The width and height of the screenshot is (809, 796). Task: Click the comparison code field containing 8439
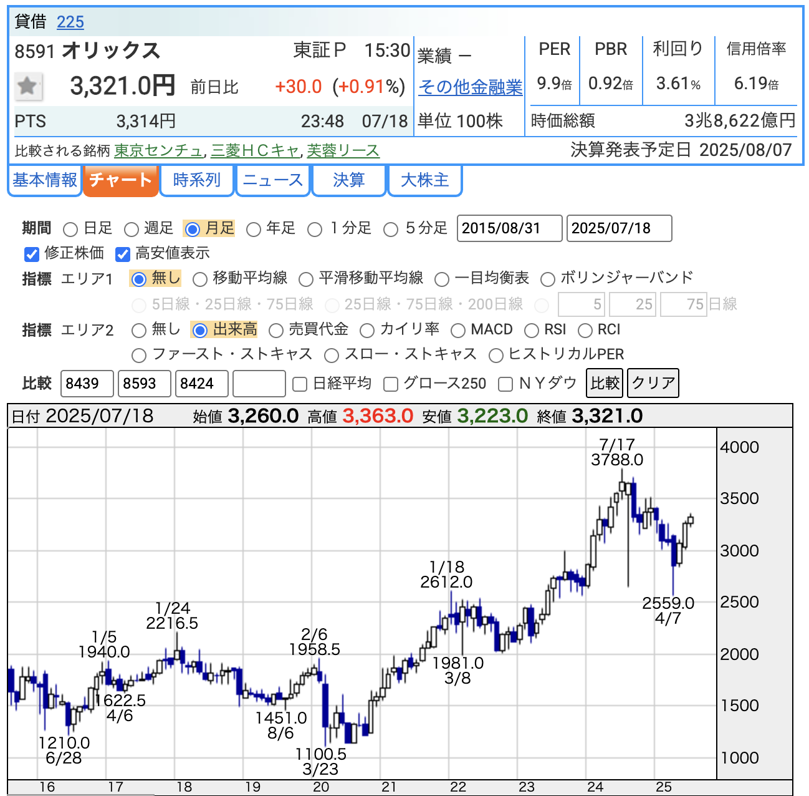[x=87, y=384]
